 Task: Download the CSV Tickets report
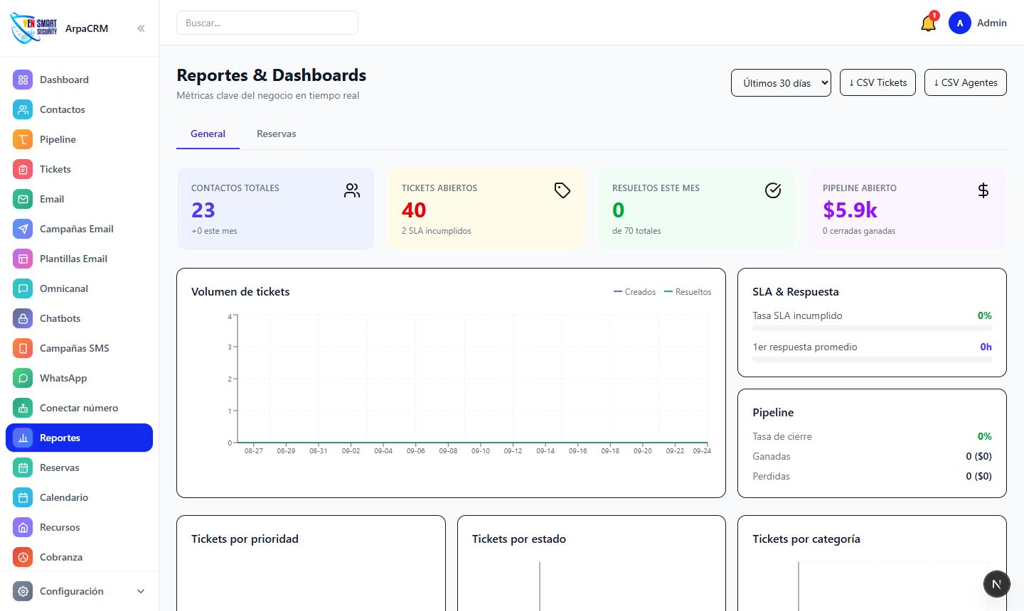878,82
